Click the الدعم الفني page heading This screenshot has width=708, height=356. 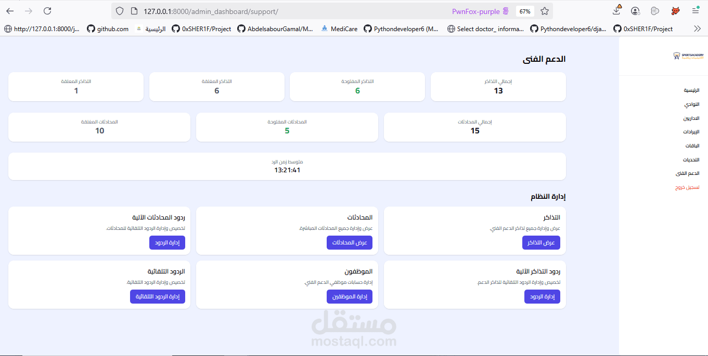[x=544, y=59]
